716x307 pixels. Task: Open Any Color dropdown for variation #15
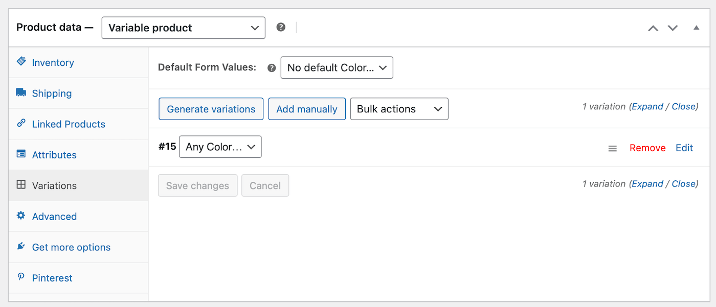(220, 147)
